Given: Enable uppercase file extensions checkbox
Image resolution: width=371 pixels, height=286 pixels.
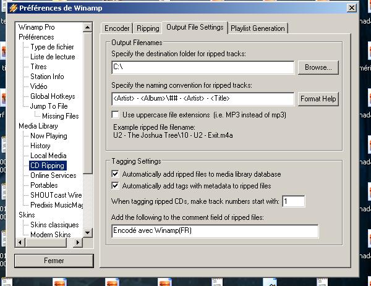Looking at the screenshot, I should tap(115, 115).
